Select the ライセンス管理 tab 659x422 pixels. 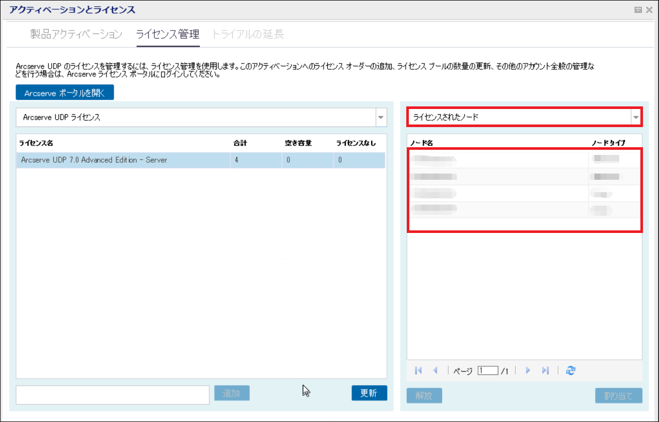(167, 35)
